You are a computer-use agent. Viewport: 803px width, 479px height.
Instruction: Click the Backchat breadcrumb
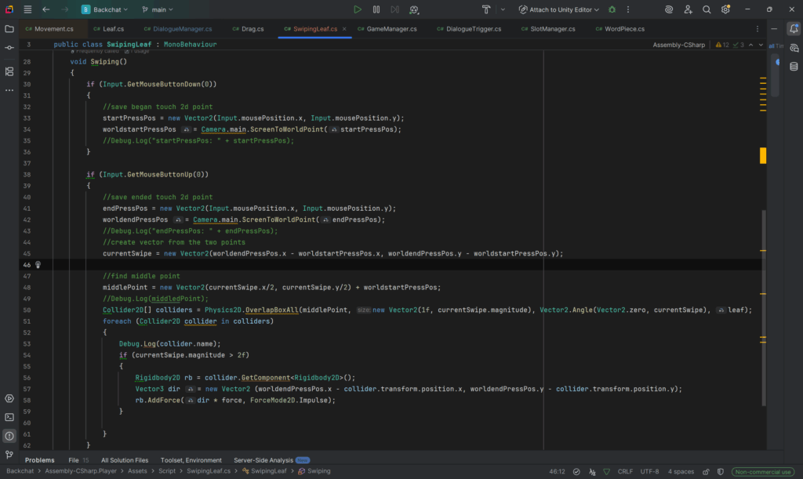(x=20, y=471)
